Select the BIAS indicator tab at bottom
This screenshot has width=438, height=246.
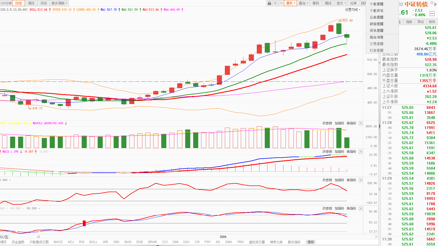(x=128, y=242)
